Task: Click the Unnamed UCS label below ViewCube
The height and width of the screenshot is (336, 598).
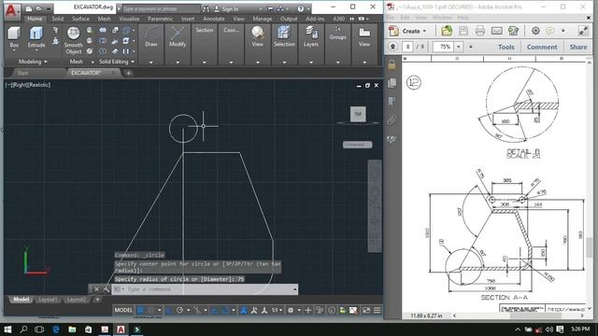Action: (x=357, y=145)
